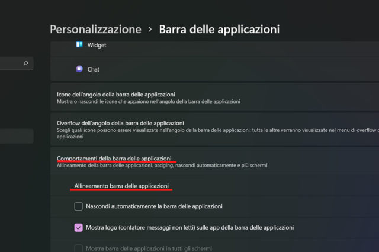379x252 pixels.
Task: Enable Nascondi automaticamente la barra delle applicazioni
Action: coord(78,206)
